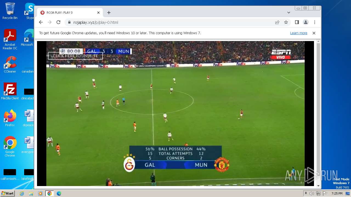
Task: Share this page icon in address bar
Action: tap(277, 22)
